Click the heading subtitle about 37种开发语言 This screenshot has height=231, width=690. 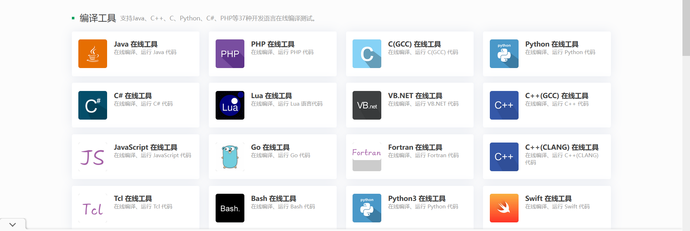tap(218, 18)
